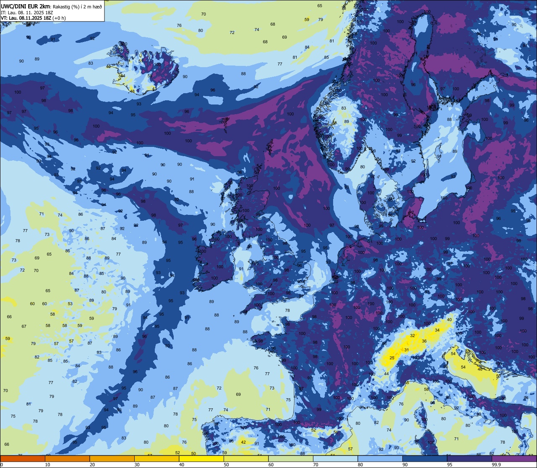The image size is (537, 468).
Task: Click the 90–95 % dark blue legend swatch
Action: (425, 458)
